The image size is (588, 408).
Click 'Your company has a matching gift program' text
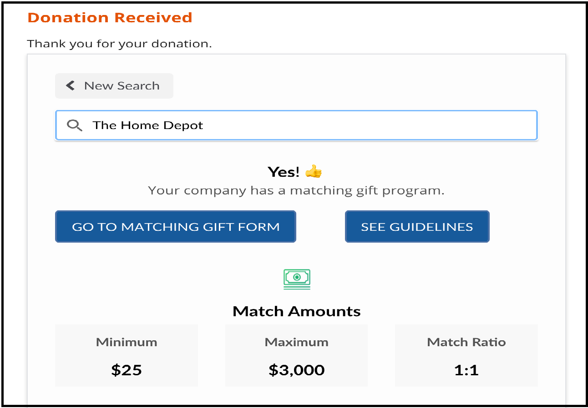pyautogui.click(x=296, y=190)
